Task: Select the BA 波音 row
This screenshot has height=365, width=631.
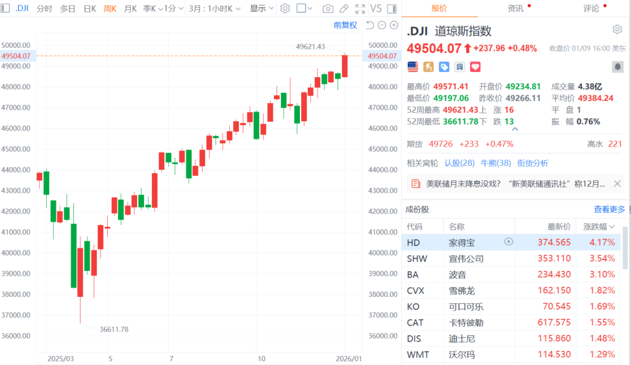Action: [x=511, y=274]
